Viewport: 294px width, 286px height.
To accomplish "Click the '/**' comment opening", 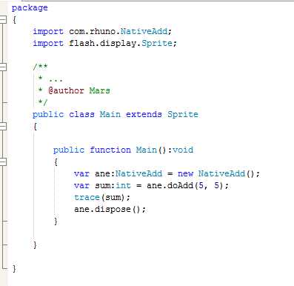I will [40, 67].
